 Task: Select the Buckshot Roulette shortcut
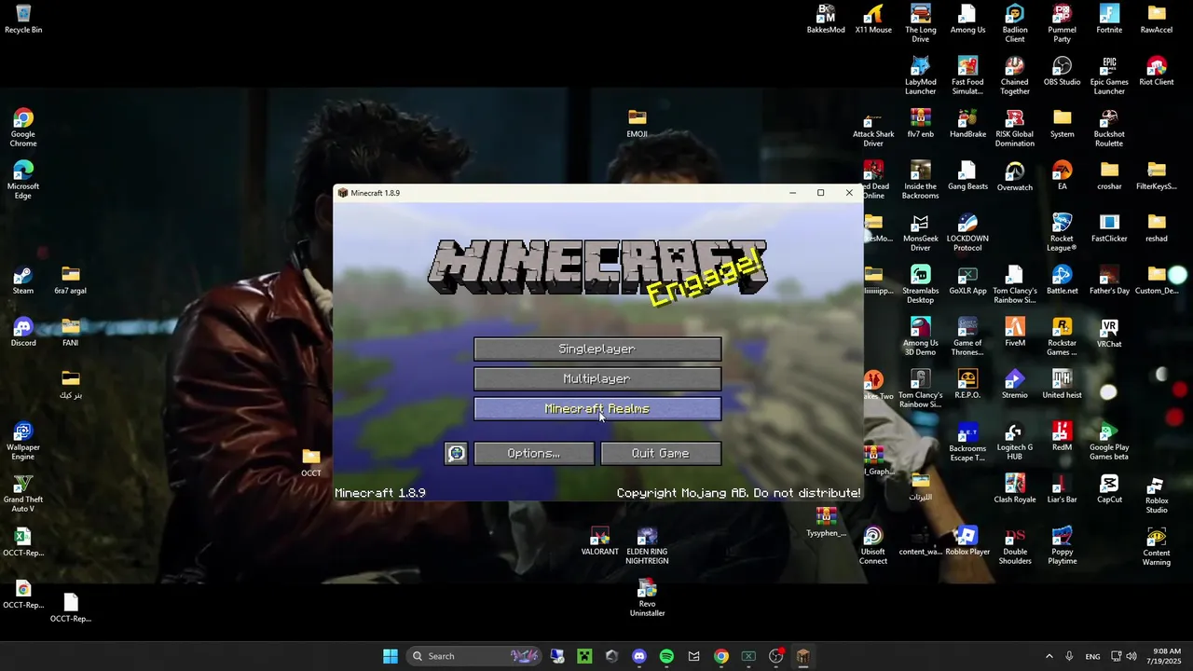coord(1109,129)
